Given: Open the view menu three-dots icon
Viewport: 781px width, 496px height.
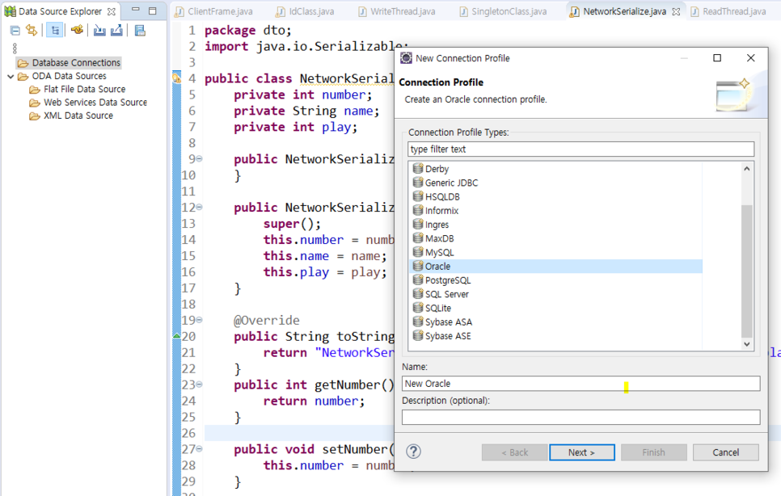Looking at the screenshot, I should [x=15, y=48].
